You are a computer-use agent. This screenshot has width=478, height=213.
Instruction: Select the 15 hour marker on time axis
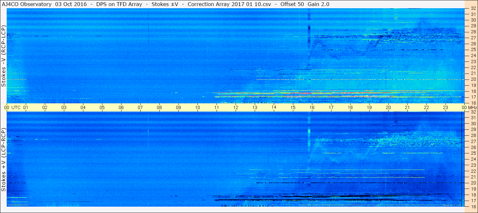coord(293,107)
